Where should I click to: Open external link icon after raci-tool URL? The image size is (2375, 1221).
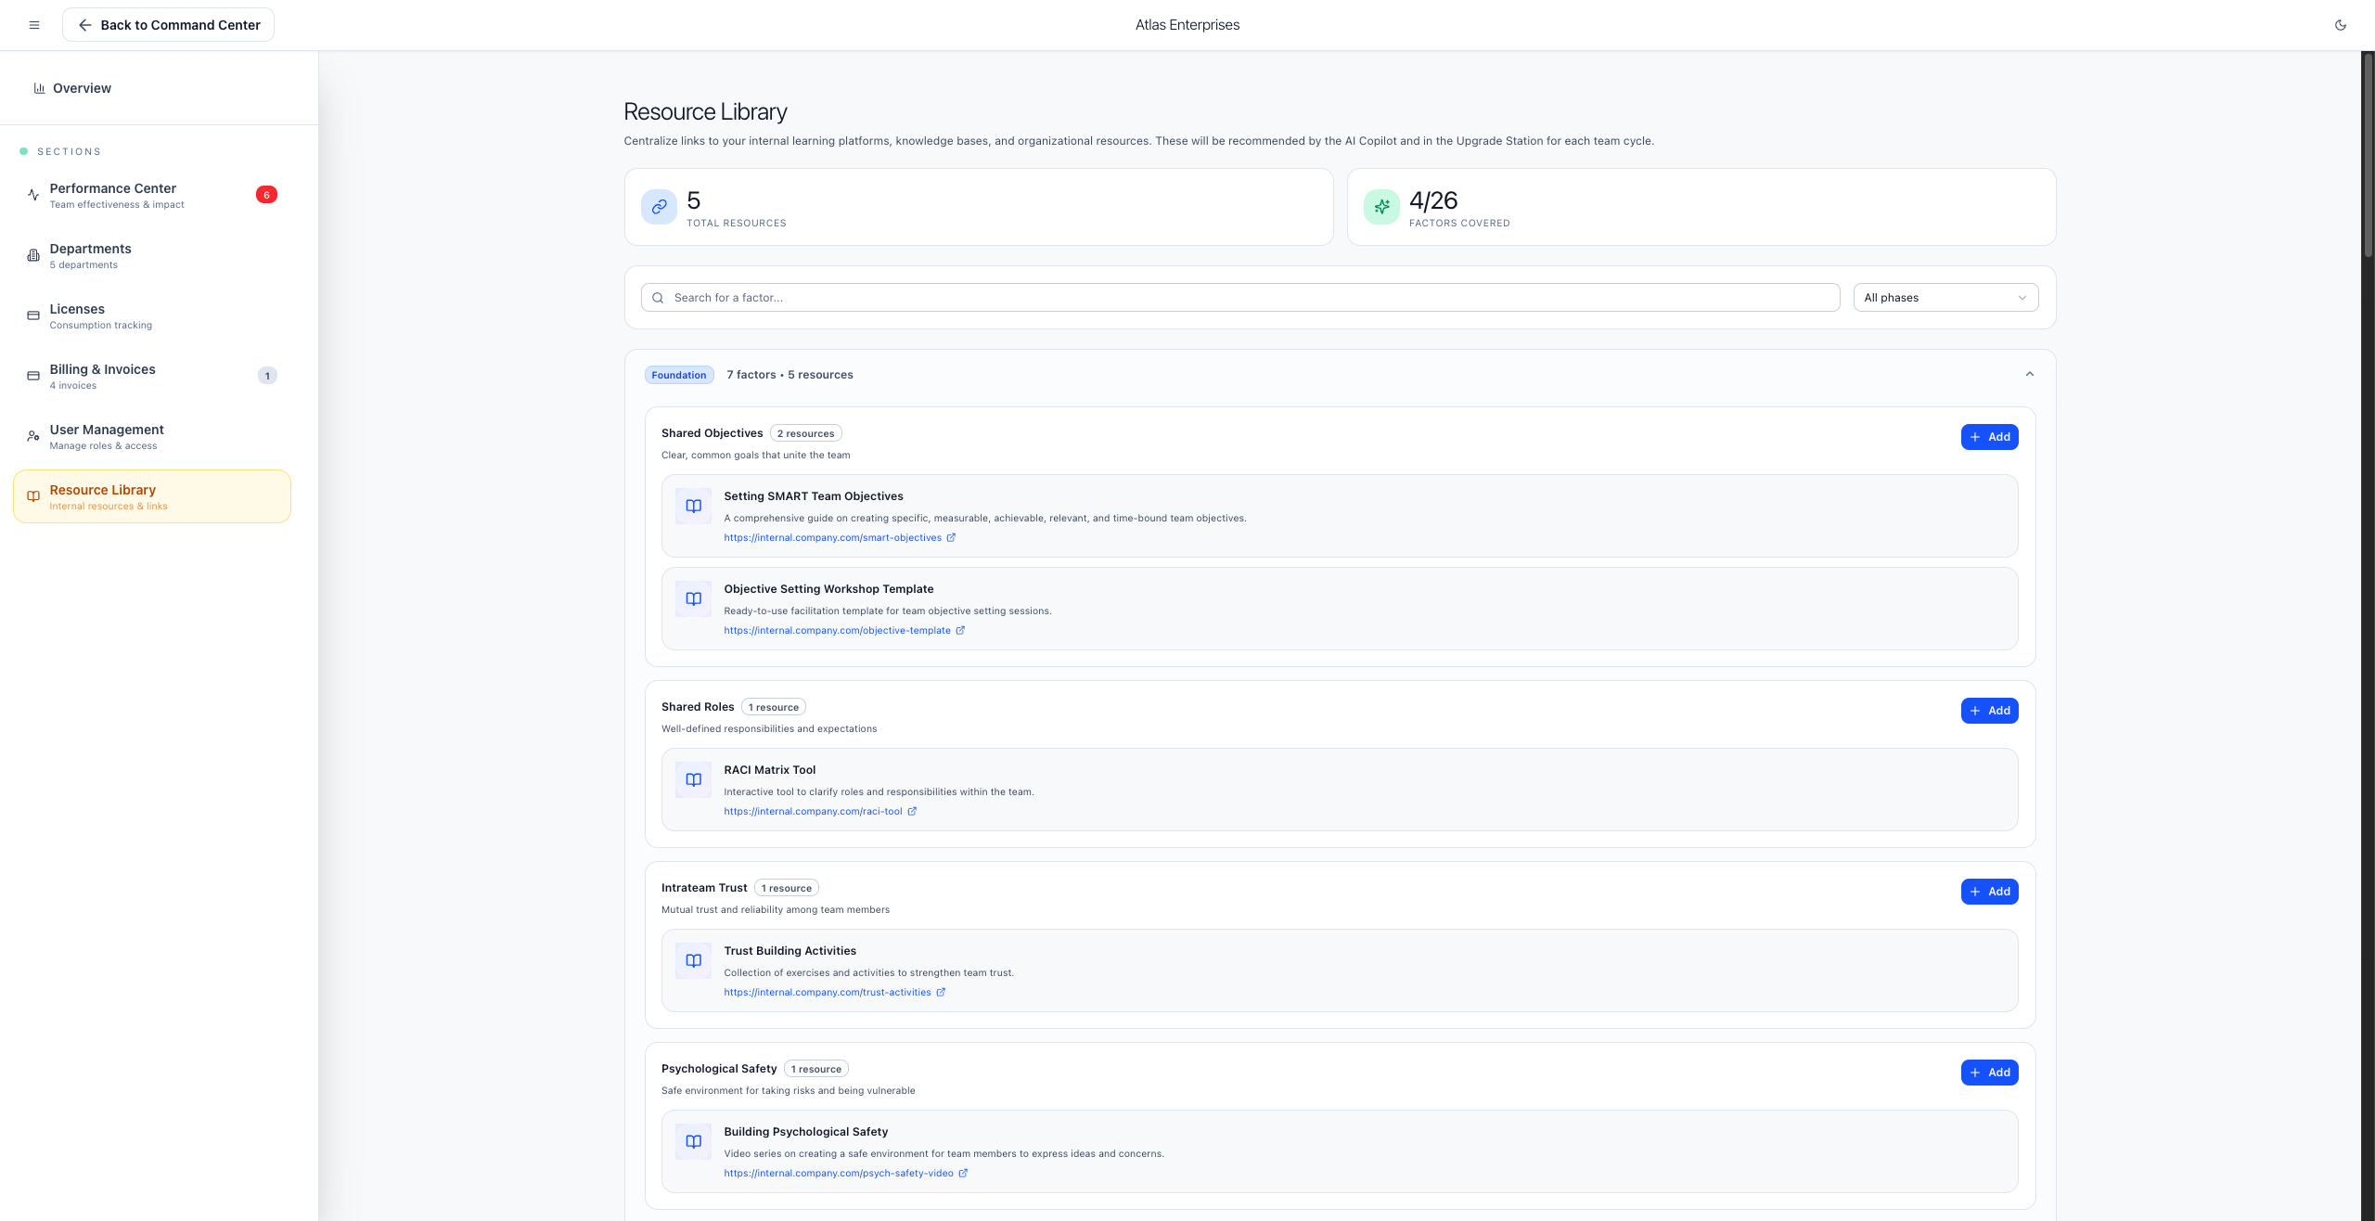912,811
